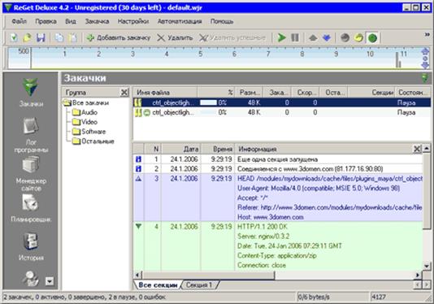
Task: Open the Закачки sidebar section
Action: (31, 93)
